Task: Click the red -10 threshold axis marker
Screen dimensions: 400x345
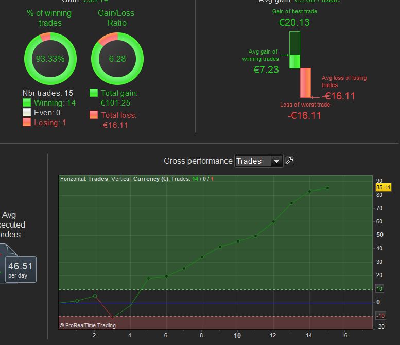Action: click(380, 316)
